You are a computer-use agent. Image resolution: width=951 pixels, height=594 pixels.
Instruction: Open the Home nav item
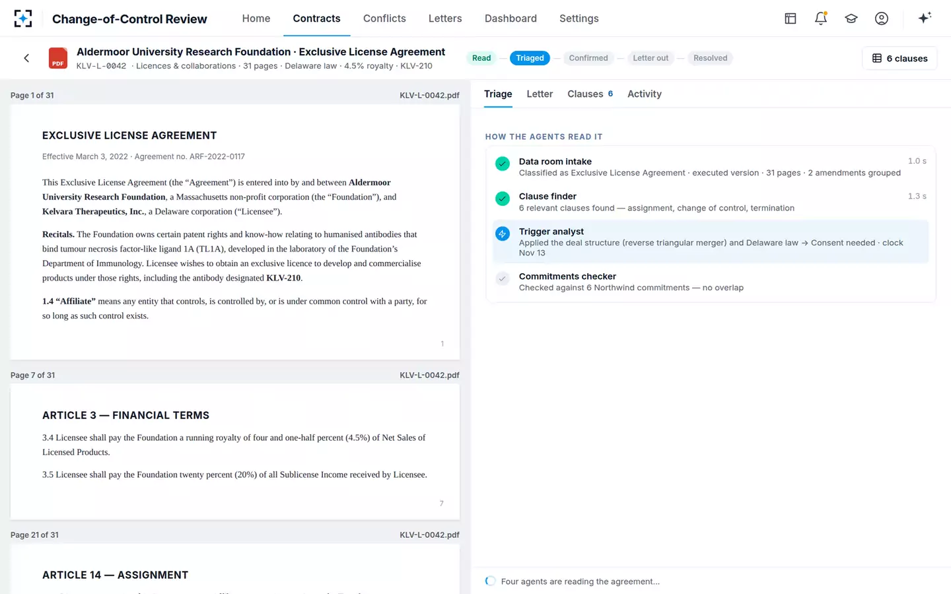(x=256, y=18)
